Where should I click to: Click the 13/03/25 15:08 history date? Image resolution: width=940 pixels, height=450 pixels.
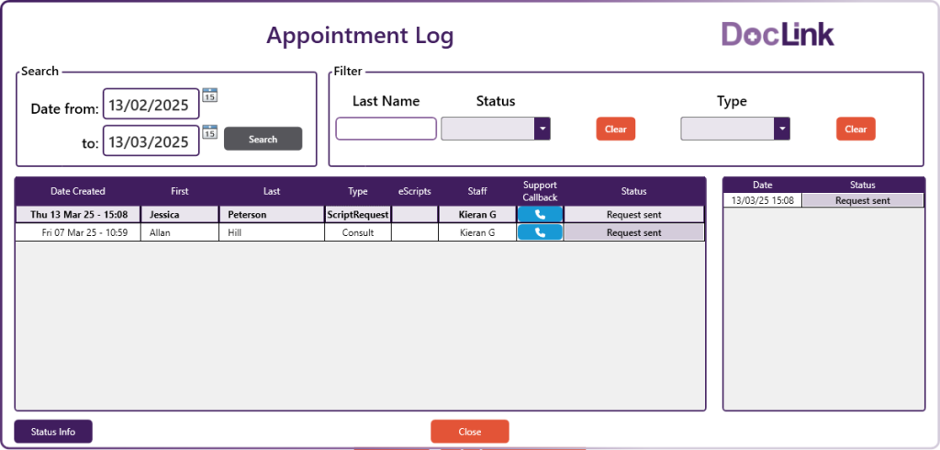[x=763, y=201]
